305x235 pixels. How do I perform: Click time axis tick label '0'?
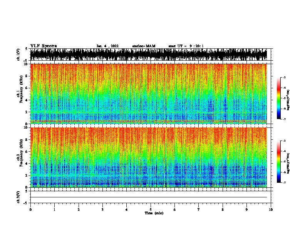pyautogui.click(x=30, y=210)
